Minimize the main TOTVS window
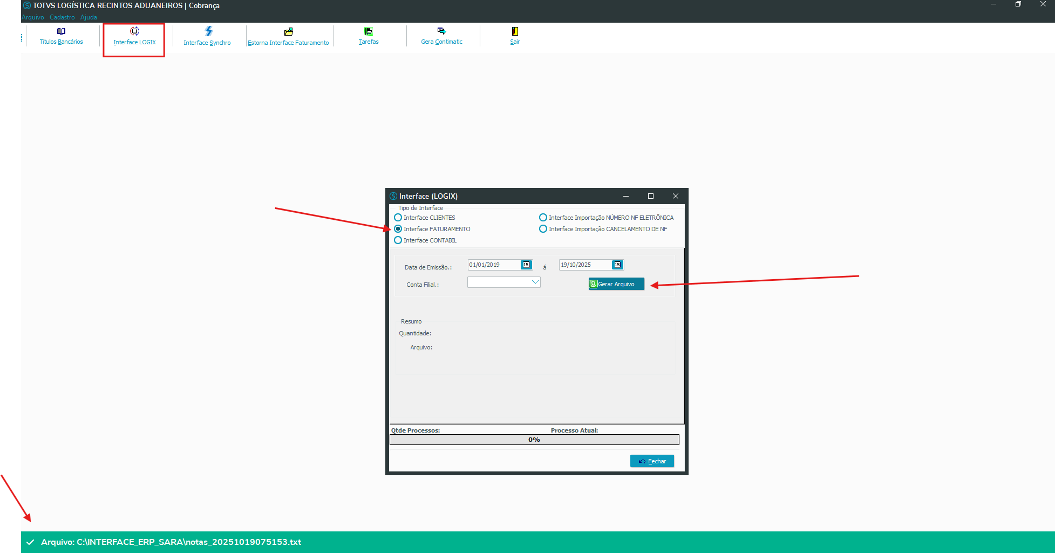Screen dimensions: 1055x553 993,4
